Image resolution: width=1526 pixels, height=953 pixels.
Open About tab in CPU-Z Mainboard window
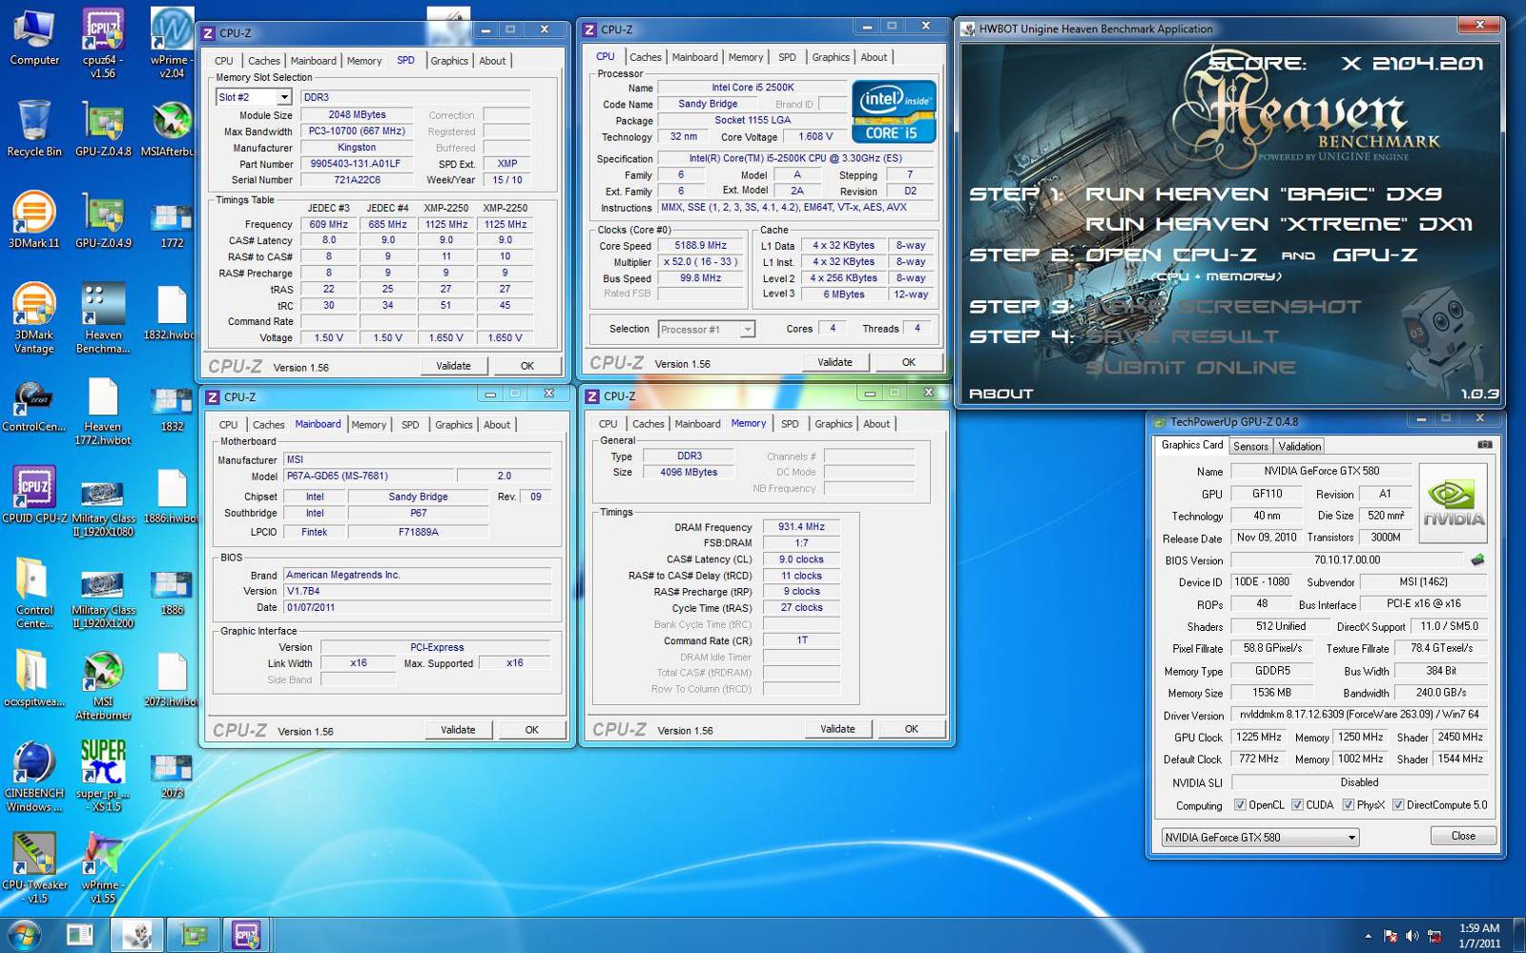pos(497,425)
